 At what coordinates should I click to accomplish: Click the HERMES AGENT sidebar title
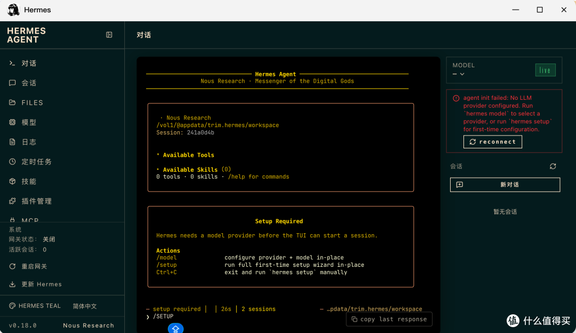tap(27, 35)
